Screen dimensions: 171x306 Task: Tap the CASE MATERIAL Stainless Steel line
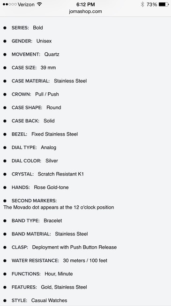(49, 81)
